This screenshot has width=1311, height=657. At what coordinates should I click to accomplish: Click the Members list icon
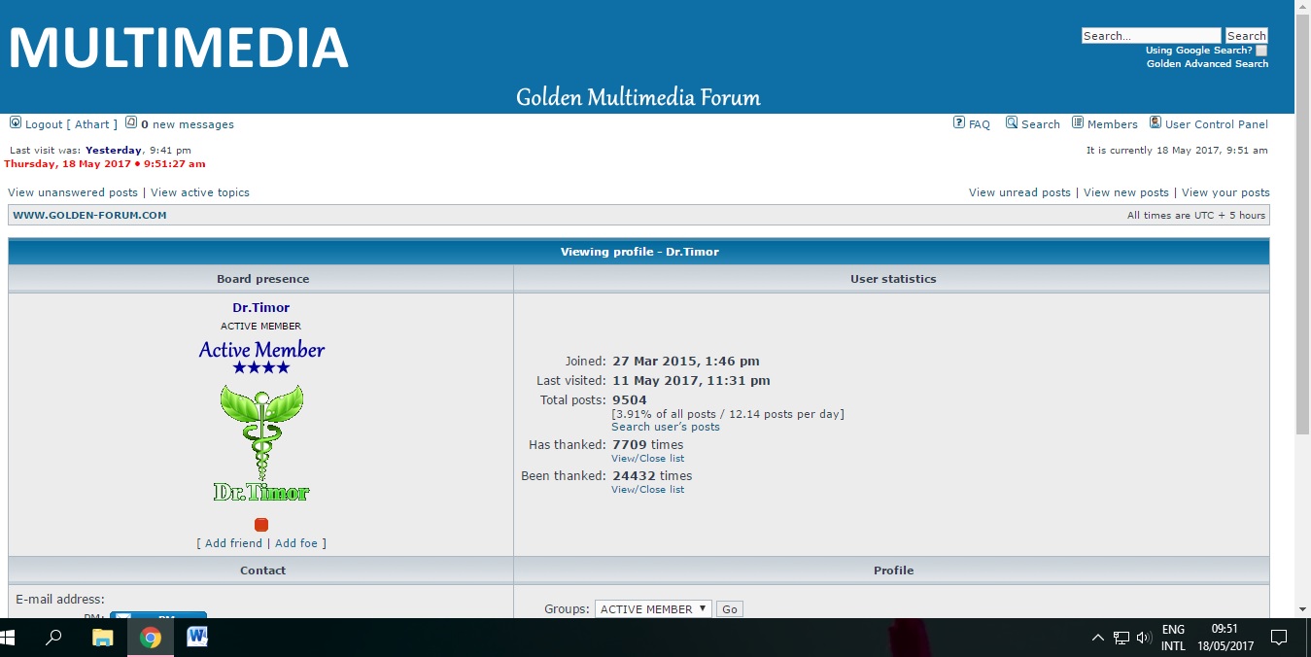pyautogui.click(x=1078, y=122)
